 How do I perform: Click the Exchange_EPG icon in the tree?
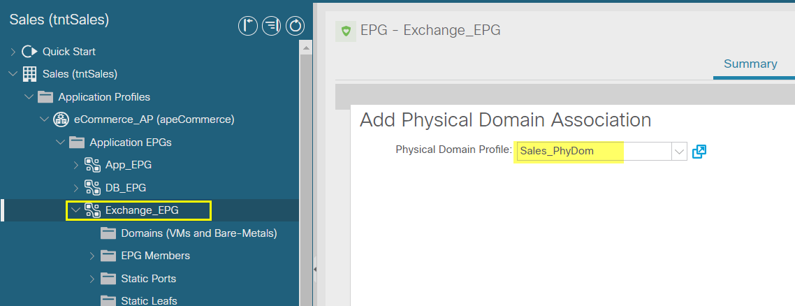[x=92, y=210]
